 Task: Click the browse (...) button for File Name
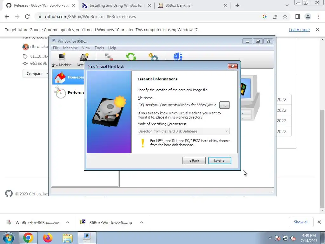tap(224, 105)
